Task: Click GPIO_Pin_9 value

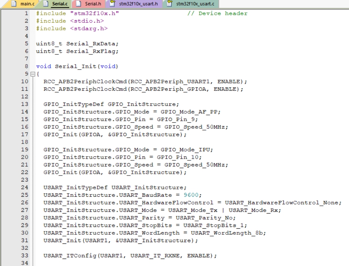Action: (x=176, y=119)
